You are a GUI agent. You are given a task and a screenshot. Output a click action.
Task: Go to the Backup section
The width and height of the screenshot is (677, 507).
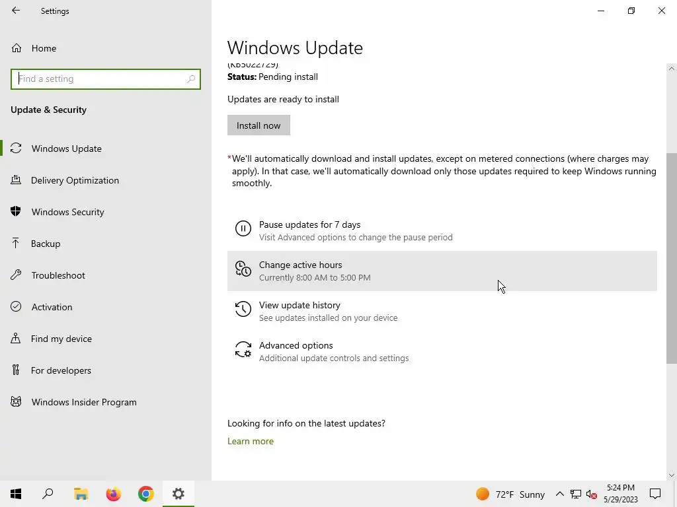coord(106,244)
